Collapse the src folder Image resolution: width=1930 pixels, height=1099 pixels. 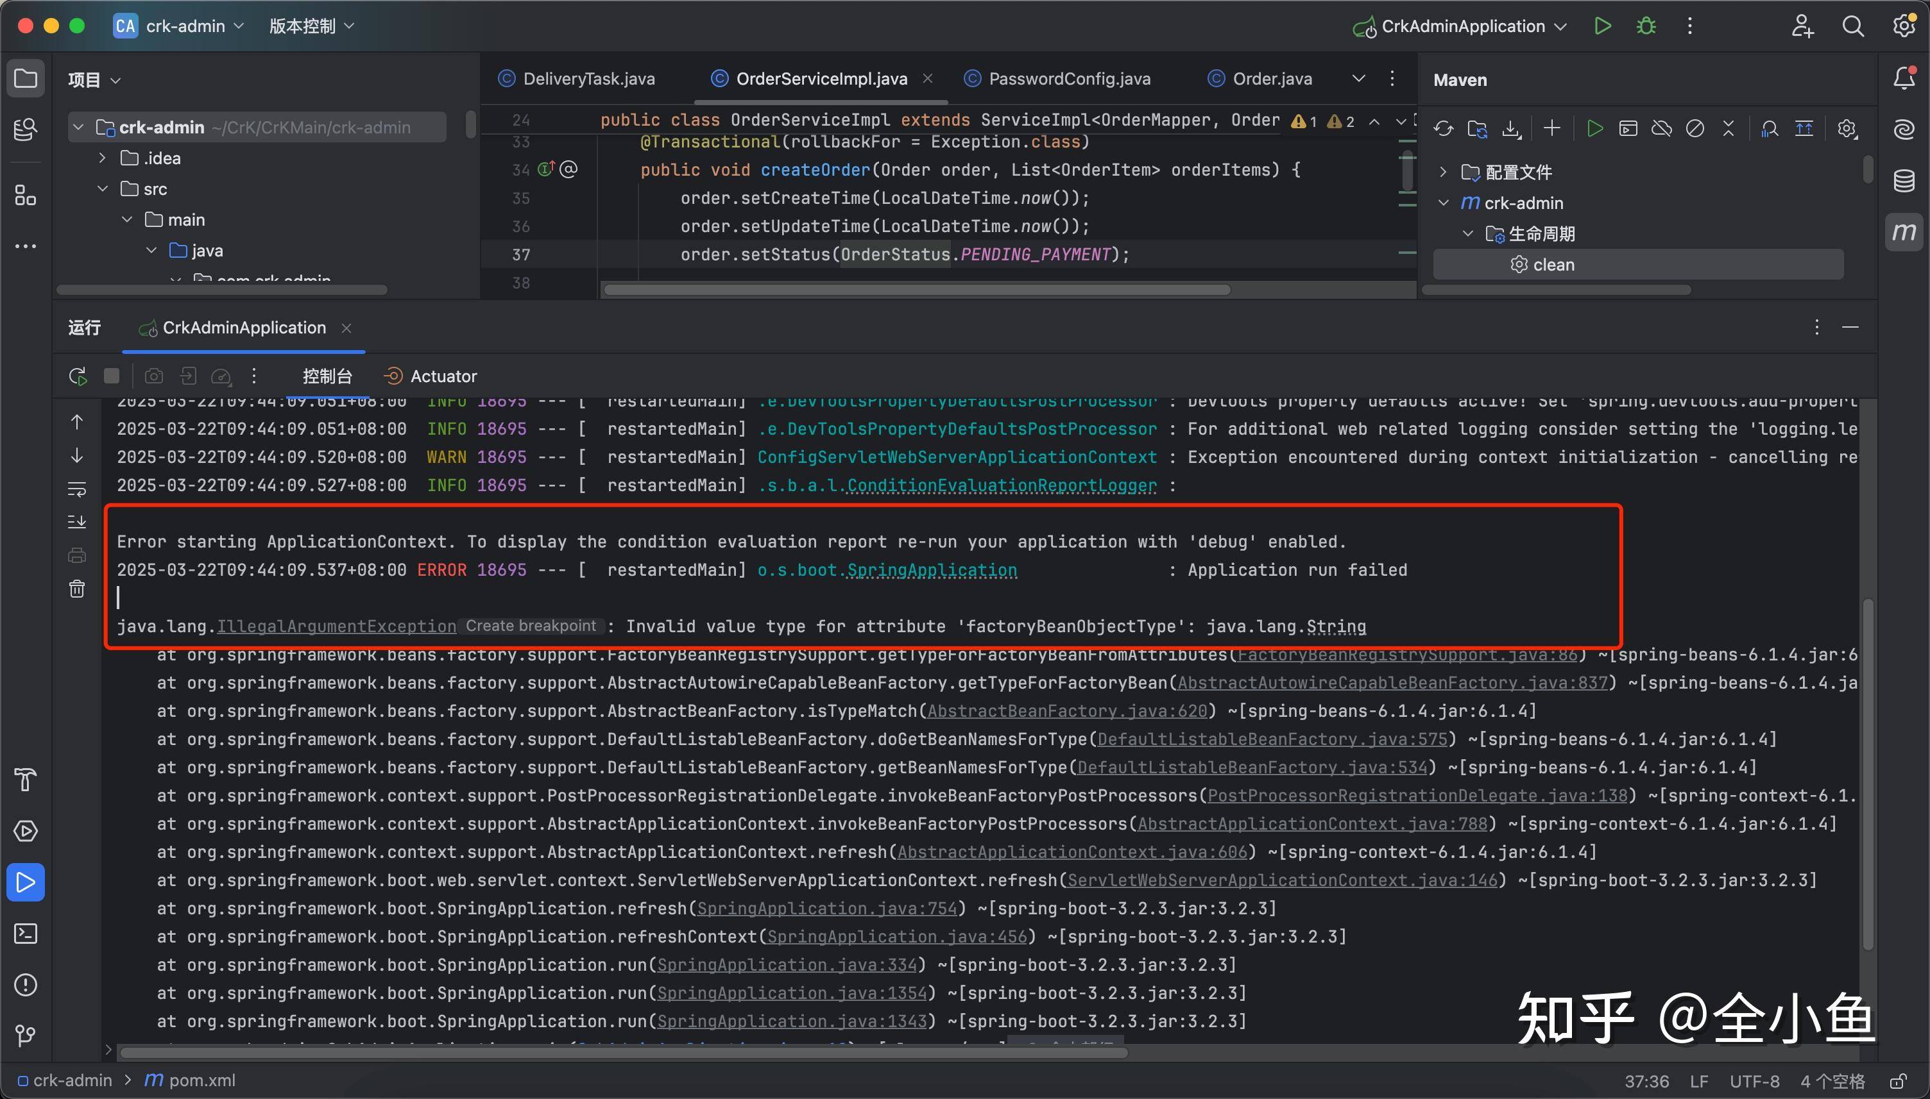(x=103, y=189)
